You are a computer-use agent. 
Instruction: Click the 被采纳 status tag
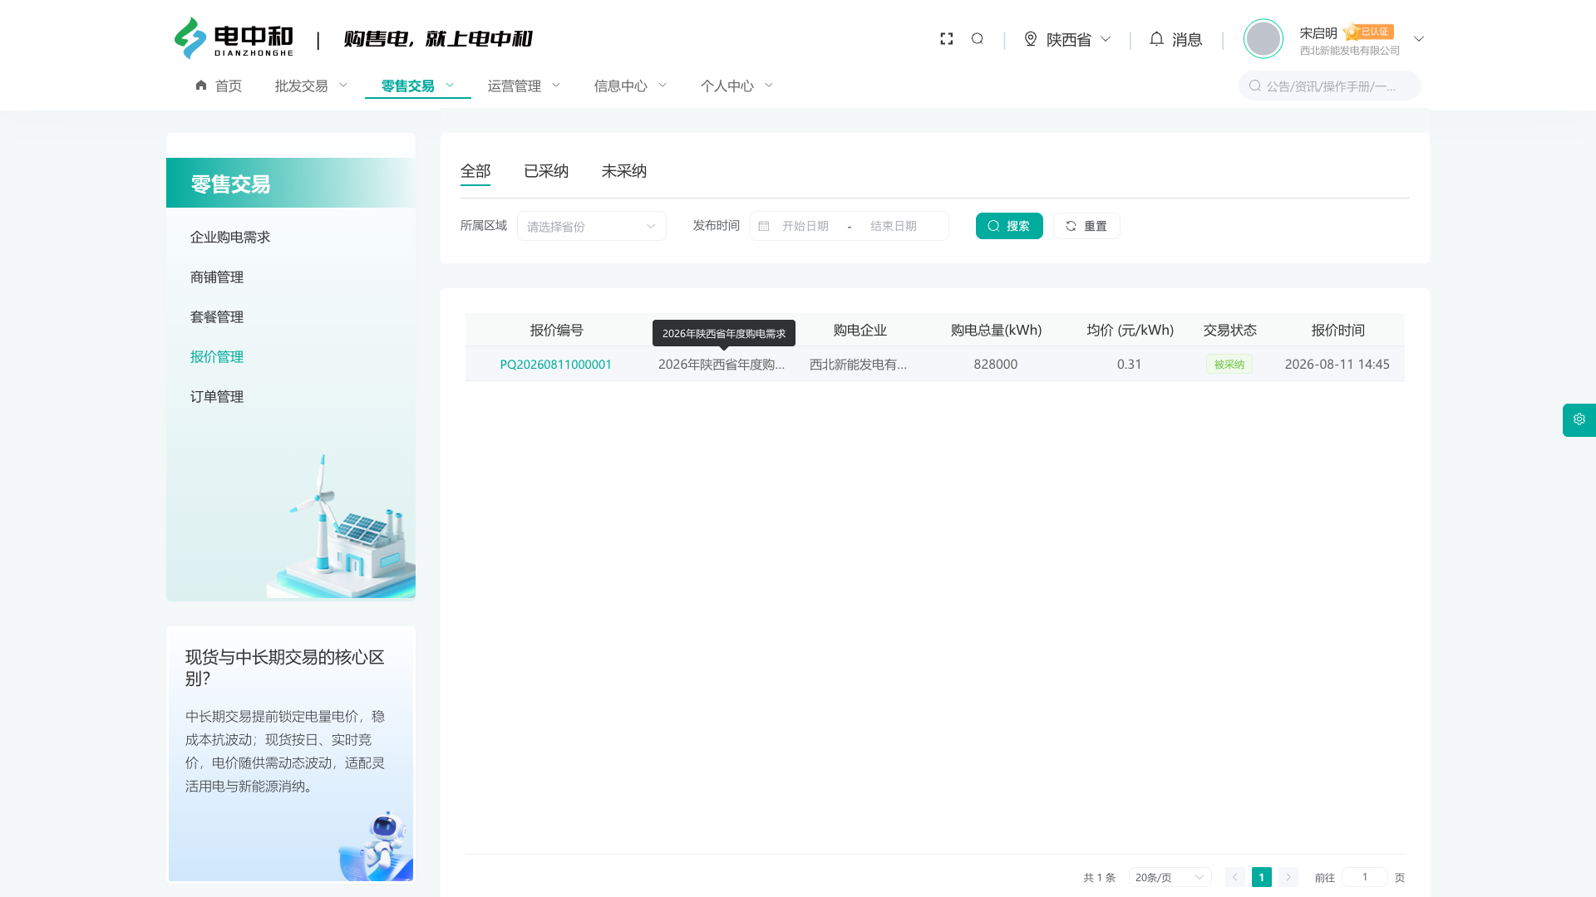coord(1229,364)
